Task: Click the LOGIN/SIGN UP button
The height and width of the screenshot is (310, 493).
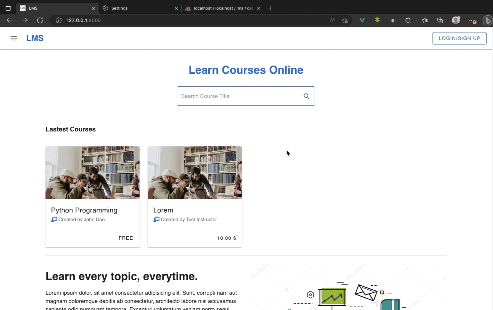Action: coord(459,38)
